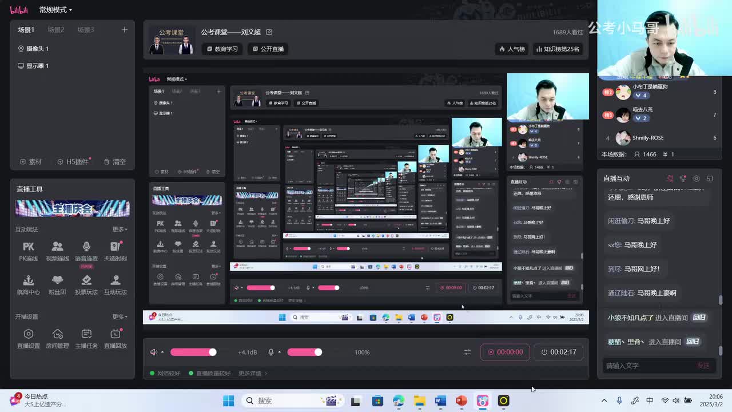Click the taskbar clock showing 20:06
732x412 pixels.
711,400
